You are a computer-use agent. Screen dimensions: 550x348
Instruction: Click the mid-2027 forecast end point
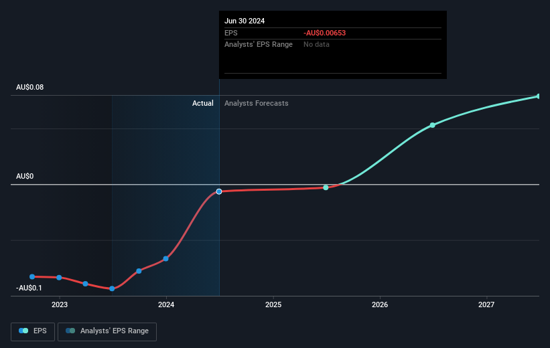point(539,96)
